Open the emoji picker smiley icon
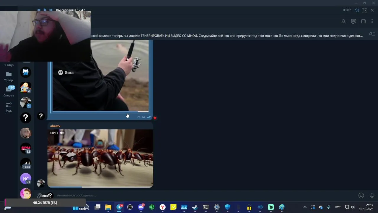 tap(361, 195)
